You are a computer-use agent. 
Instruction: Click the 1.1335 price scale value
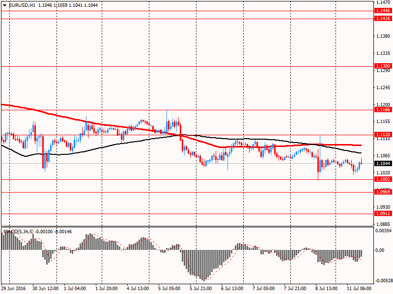pyautogui.click(x=384, y=53)
